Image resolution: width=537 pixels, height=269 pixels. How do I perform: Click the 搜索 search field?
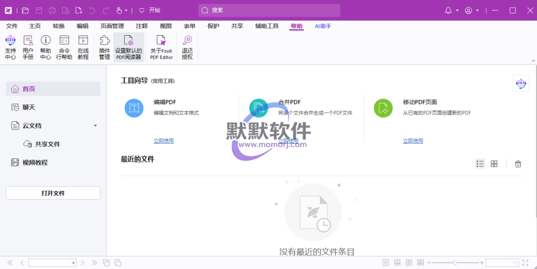point(269,10)
